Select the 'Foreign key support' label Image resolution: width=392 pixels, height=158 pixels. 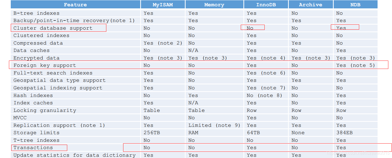pos(45,65)
